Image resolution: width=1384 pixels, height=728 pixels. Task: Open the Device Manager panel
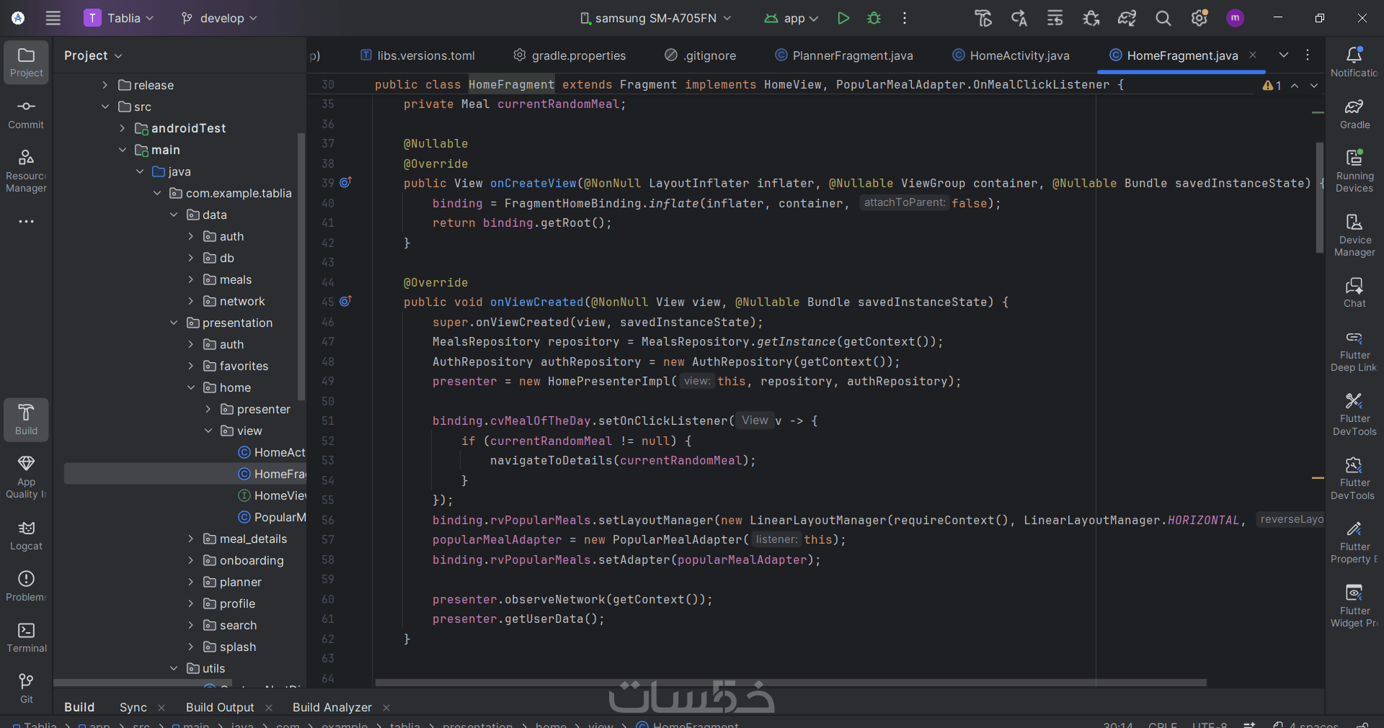click(x=1354, y=235)
